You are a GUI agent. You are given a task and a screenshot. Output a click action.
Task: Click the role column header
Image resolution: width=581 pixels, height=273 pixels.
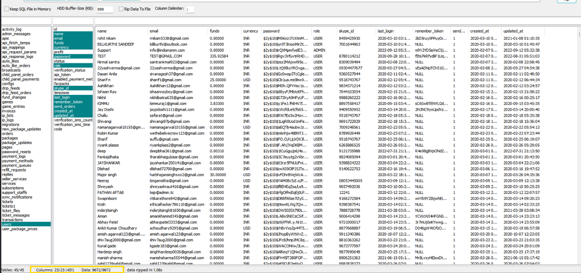pos(316,31)
